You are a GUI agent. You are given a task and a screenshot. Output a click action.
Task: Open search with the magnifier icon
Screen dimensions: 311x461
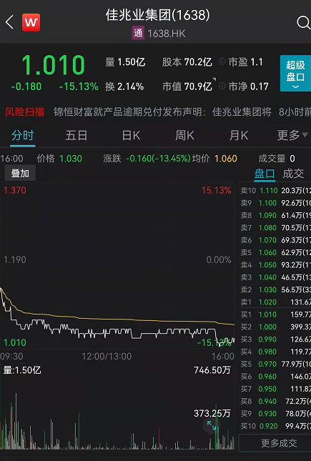303,23
